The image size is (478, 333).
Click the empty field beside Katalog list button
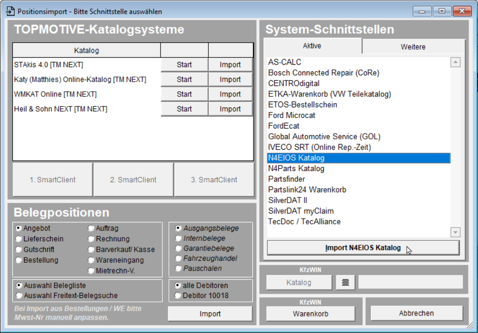[411, 282]
